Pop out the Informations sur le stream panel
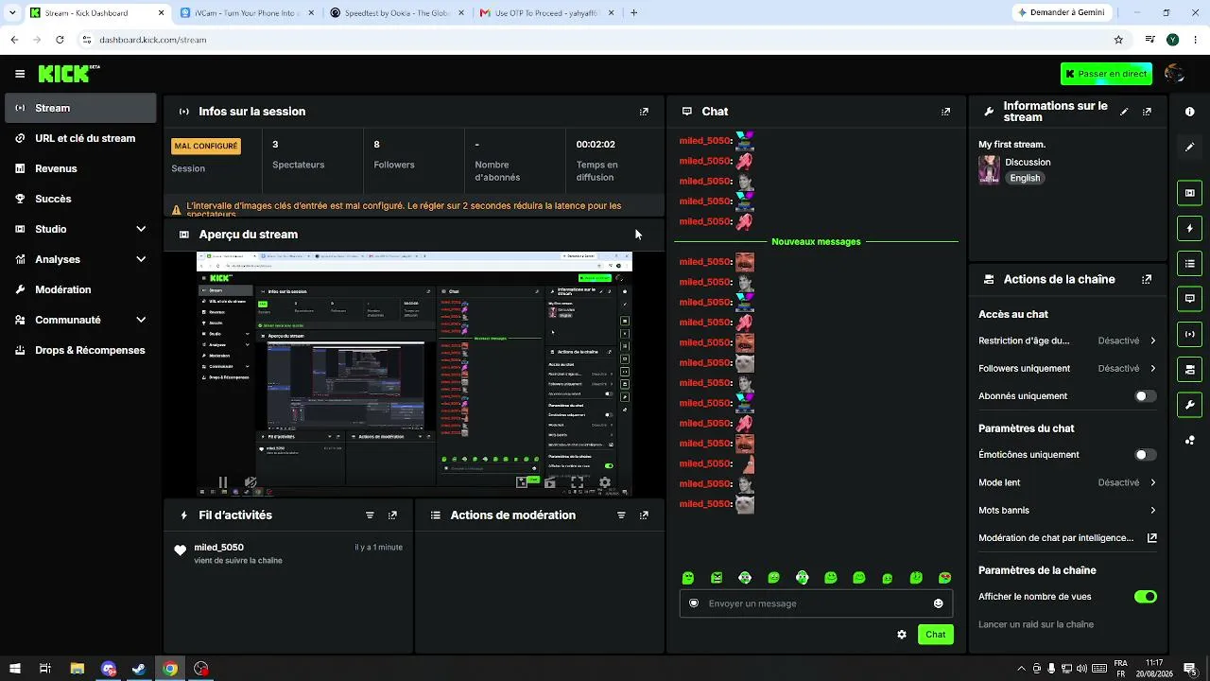 1147,112
